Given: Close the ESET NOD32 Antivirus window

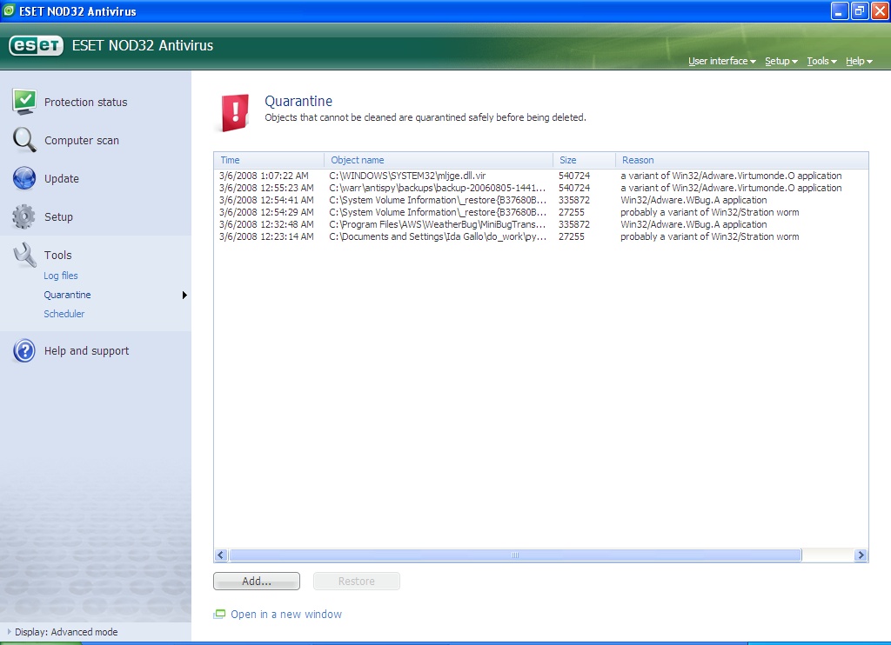Looking at the screenshot, I should click(x=880, y=10).
